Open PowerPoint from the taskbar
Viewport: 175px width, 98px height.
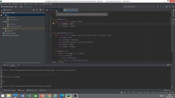pos(42,96)
